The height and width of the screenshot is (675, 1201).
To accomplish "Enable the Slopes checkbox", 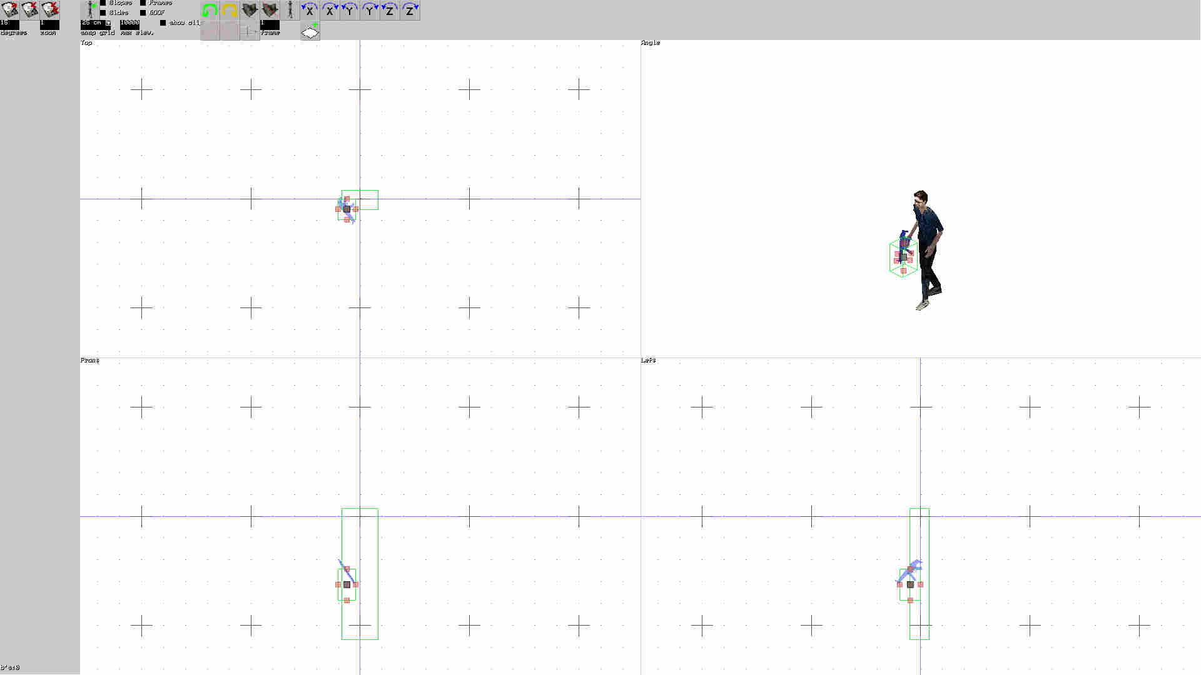I will coord(103,2).
